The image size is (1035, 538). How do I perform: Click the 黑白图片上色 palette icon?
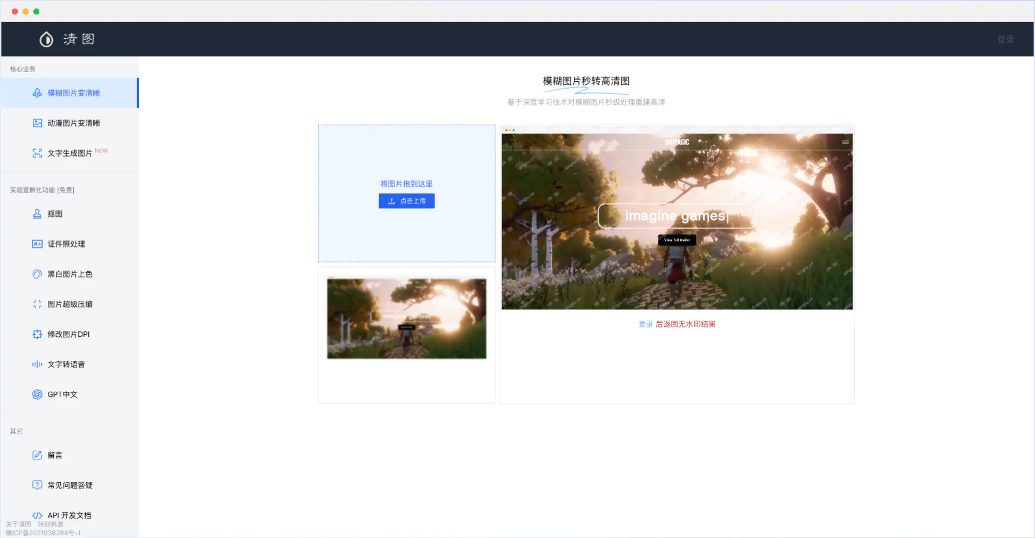click(37, 274)
